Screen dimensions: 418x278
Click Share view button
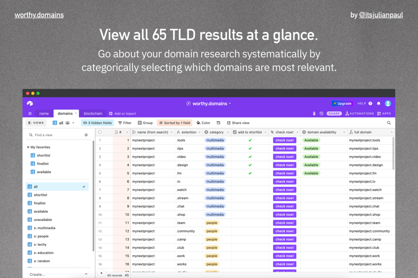[238, 123]
